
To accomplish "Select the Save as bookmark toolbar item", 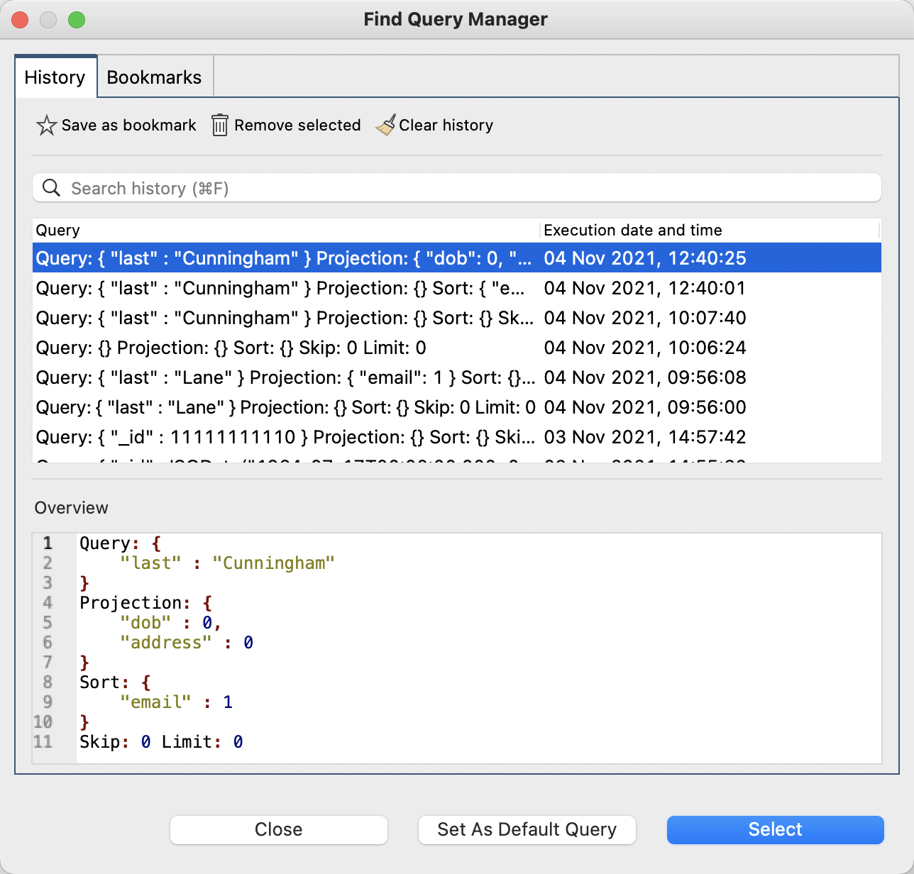I will (x=116, y=125).
